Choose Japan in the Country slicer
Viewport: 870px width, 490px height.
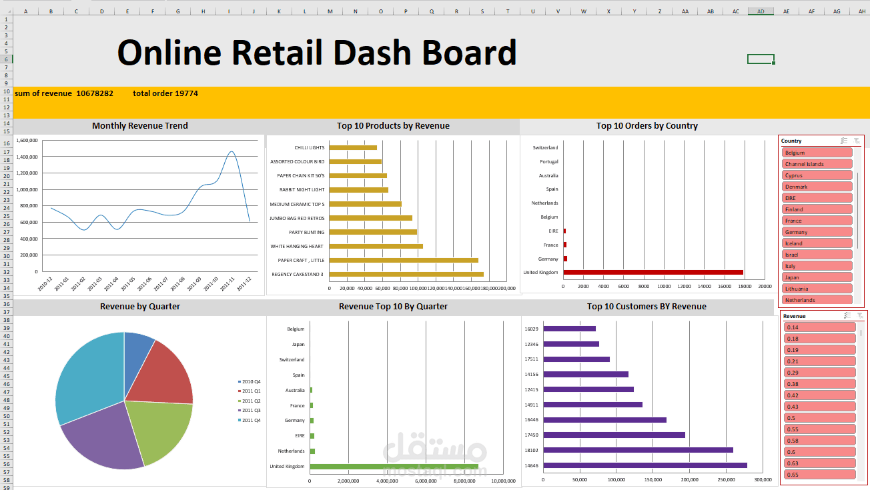pyautogui.click(x=817, y=277)
